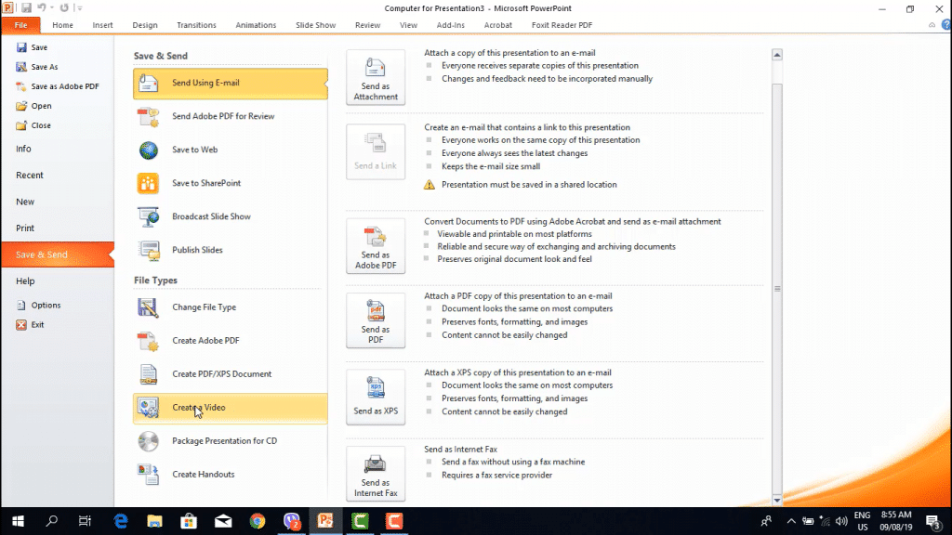The image size is (952, 535).
Task: Click the vertical scrollbar thumb
Action: click(x=777, y=289)
